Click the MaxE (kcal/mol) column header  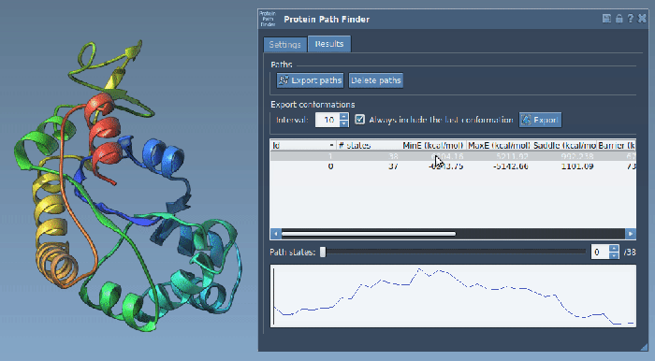(x=499, y=145)
